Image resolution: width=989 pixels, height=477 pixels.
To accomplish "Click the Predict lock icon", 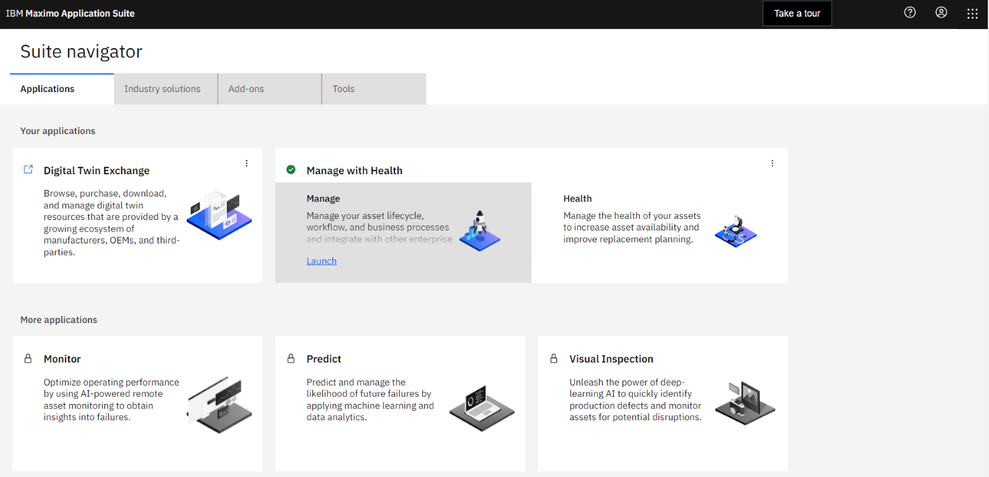I will click(291, 358).
